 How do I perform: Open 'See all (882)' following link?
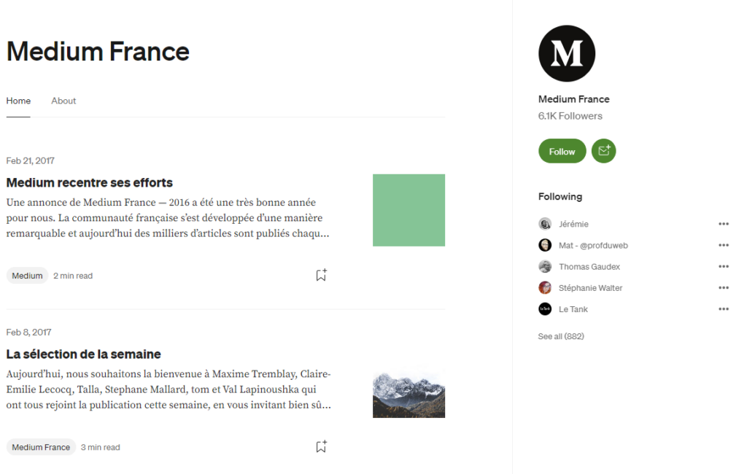click(x=561, y=336)
